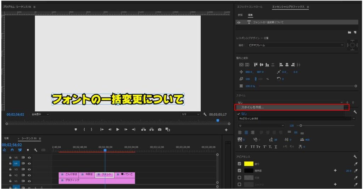Click the camera Export Frame icon
The image size is (363, 189).
coord(160,130)
